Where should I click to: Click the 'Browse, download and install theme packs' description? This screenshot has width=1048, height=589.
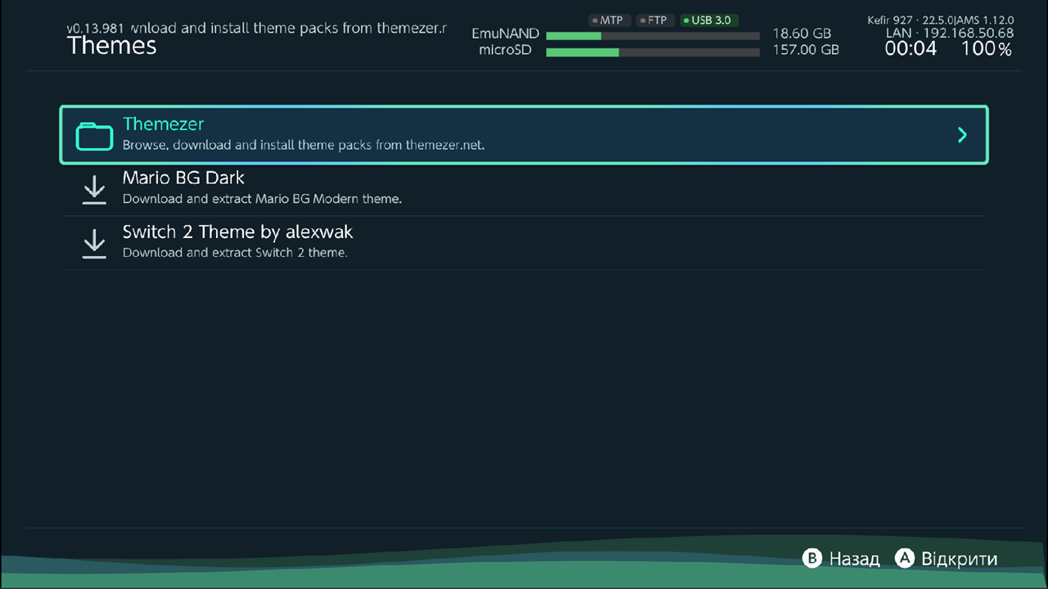(304, 146)
